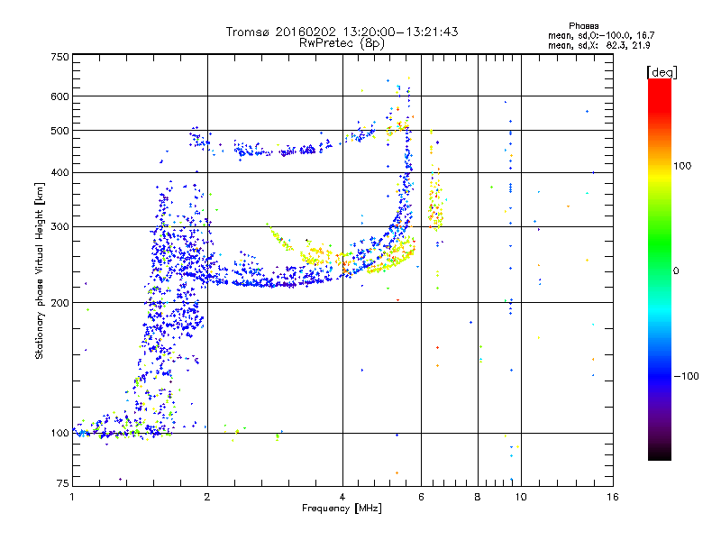721x541 pixels.
Task: Select the subtitle "RwPretec (8p)"
Action: 342,43
